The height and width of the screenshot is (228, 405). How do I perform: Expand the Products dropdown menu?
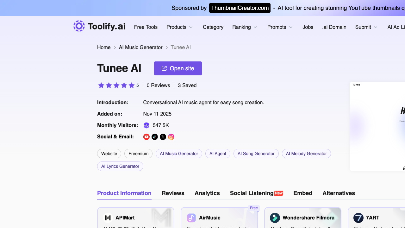click(x=180, y=27)
